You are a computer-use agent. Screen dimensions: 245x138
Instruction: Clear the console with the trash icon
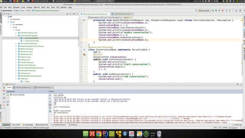50,112
